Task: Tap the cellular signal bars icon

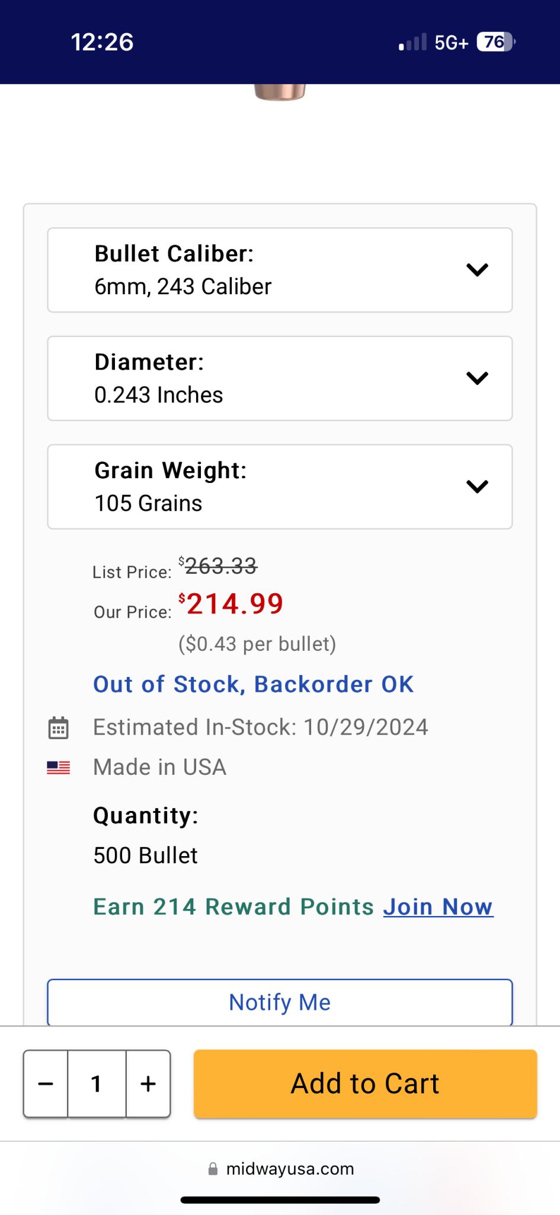Action: click(x=413, y=42)
